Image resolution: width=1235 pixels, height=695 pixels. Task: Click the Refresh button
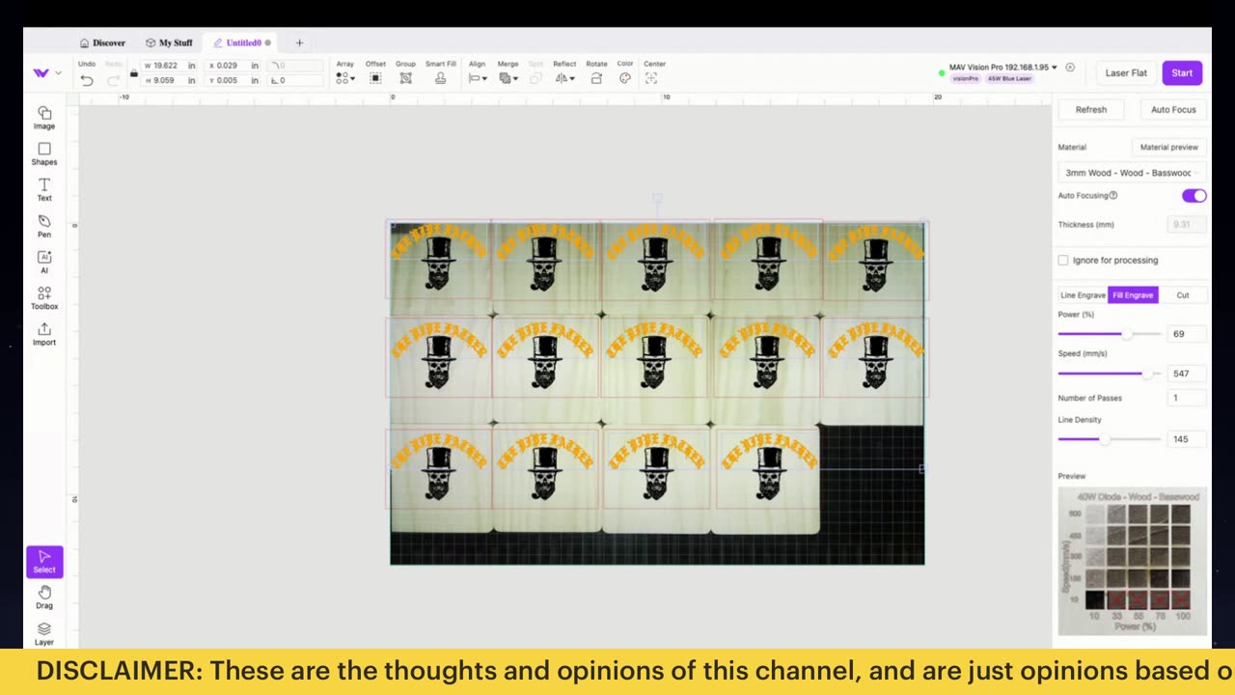pyautogui.click(x=1091, y=110)
